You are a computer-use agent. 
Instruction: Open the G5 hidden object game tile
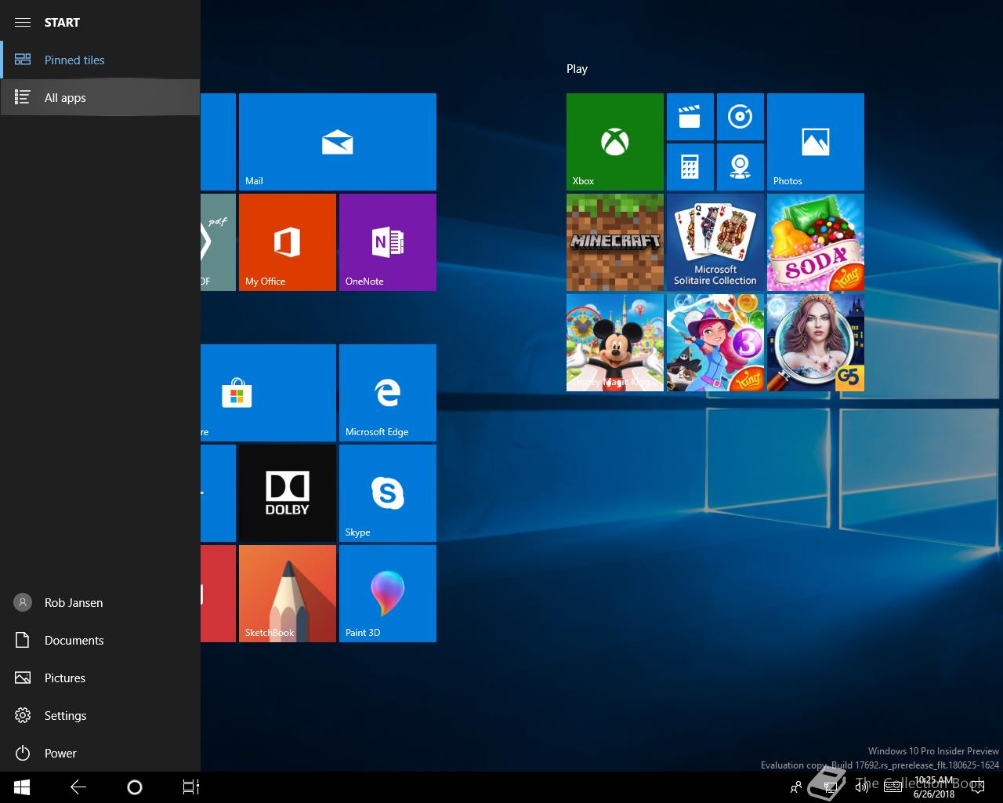(x=815, y=342)
